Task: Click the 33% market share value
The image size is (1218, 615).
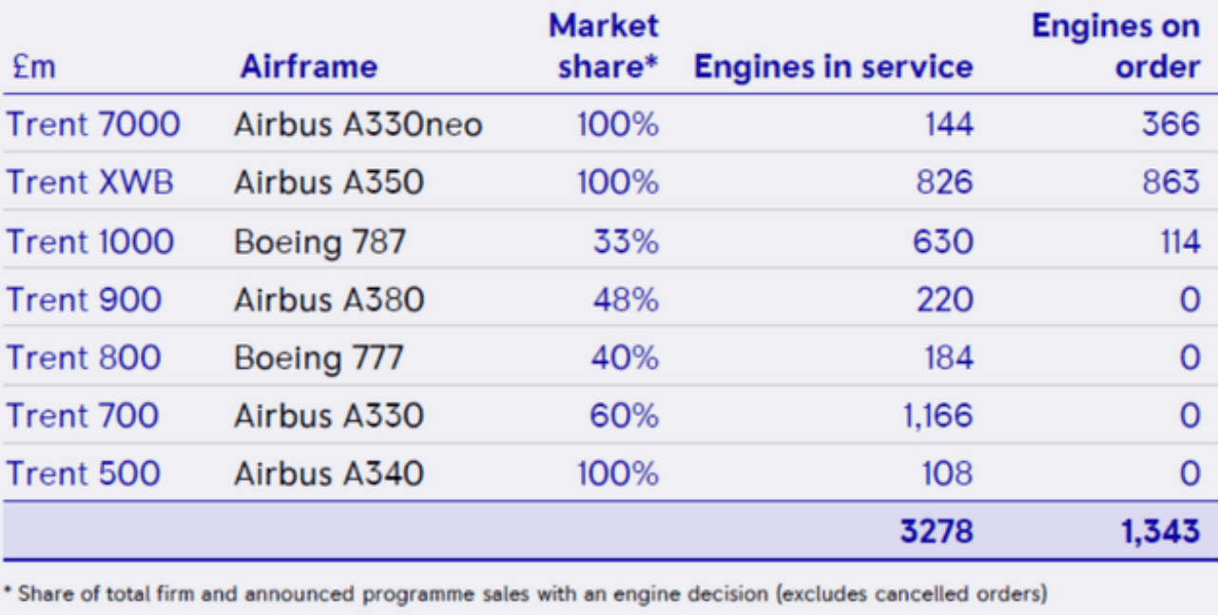Action: [626, 241]
